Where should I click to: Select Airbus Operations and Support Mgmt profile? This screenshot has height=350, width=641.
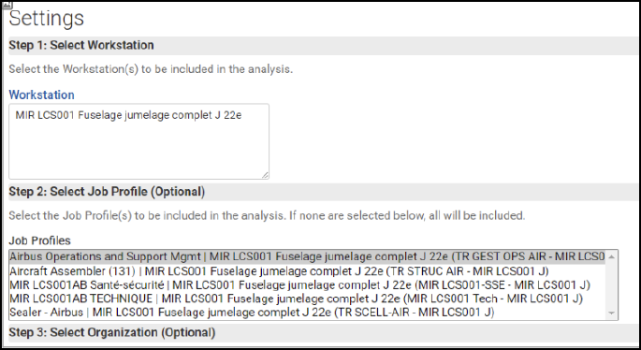coord(307,256)
